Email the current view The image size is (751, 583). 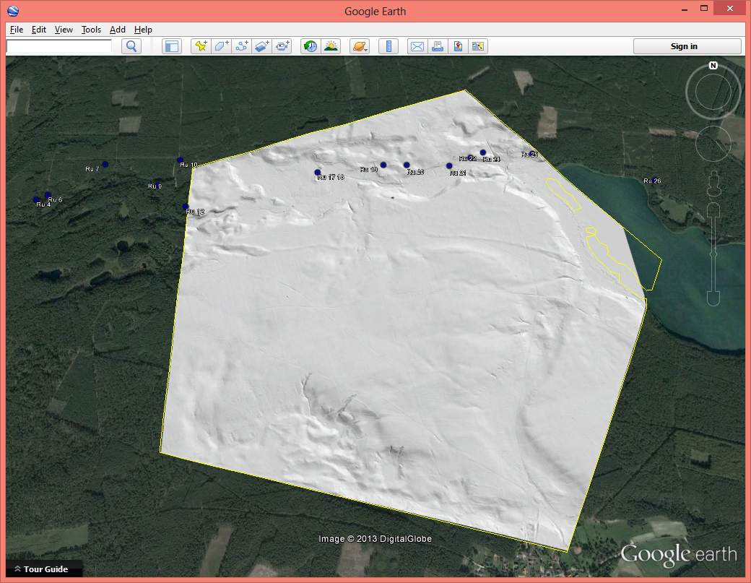click(417, 46)
